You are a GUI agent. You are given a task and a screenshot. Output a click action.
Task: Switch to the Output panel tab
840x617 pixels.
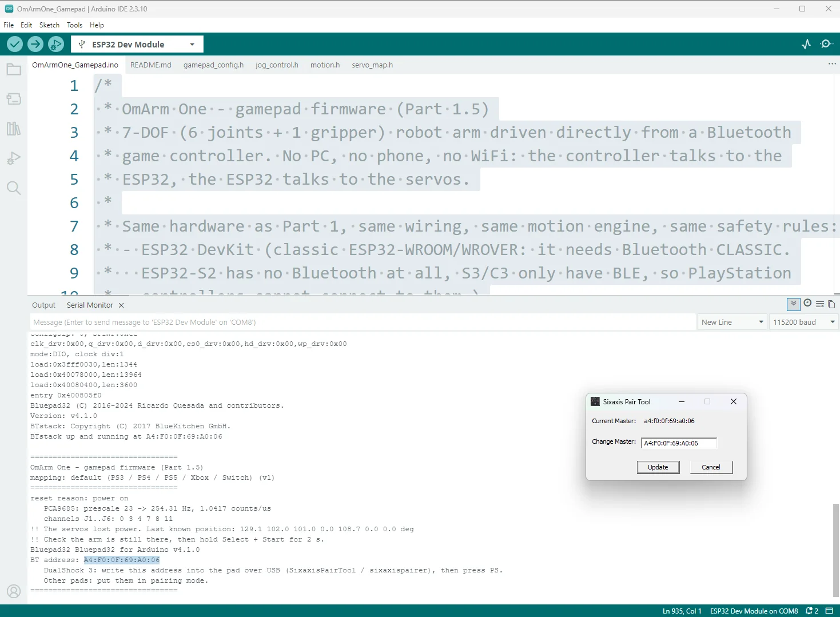click(x=43, y=305)
